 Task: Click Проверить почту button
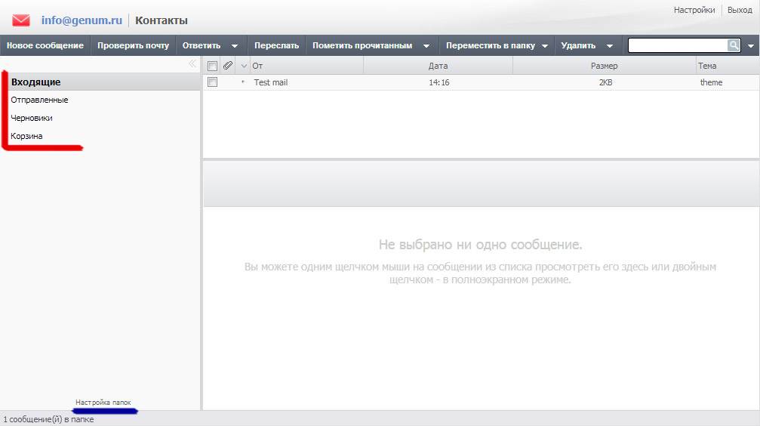(x=133, y=45)
